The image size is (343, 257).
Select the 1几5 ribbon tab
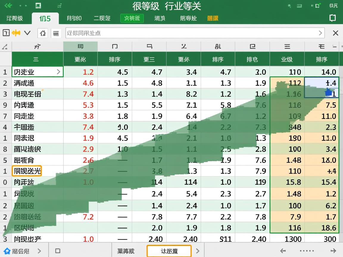pyautogui.click(x=45, y=18)
